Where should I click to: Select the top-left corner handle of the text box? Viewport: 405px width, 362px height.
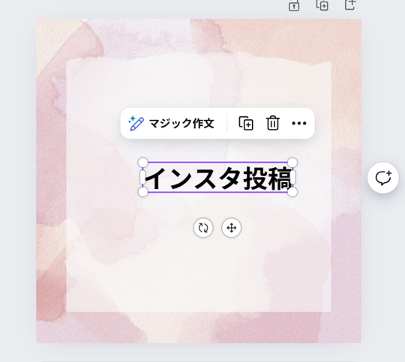142,163
